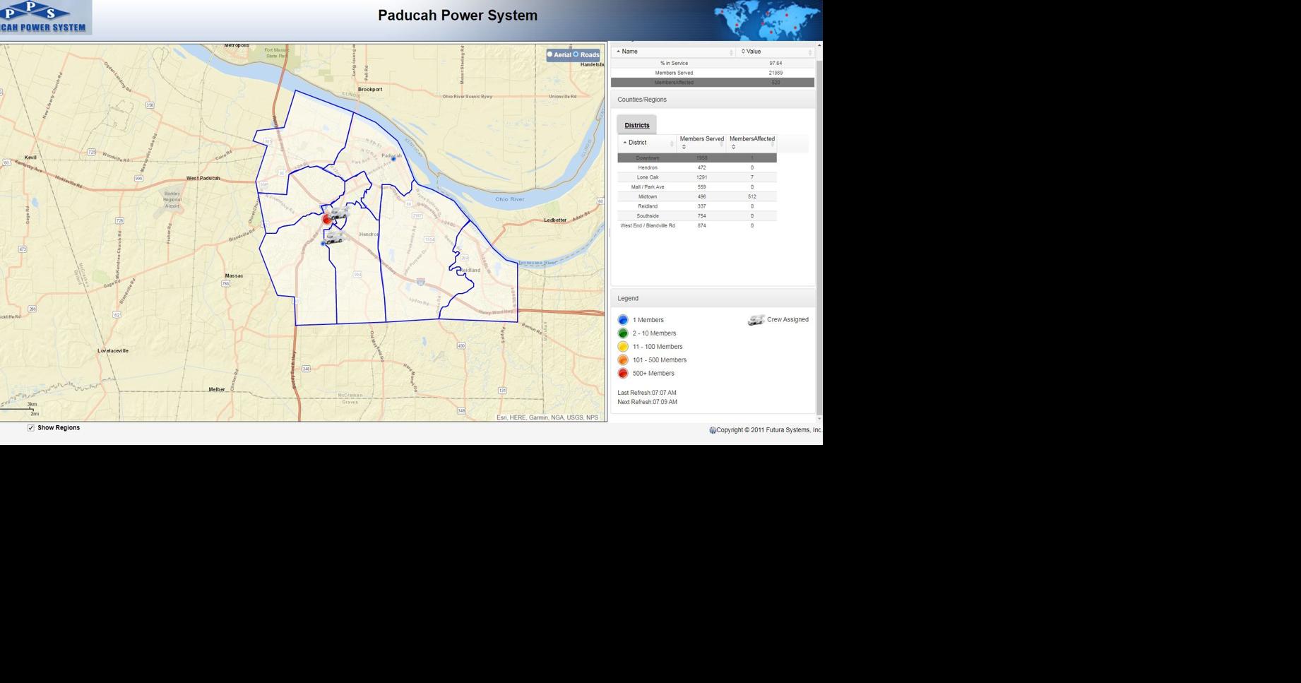Screen dimensions: 1301x683
Task: Click the Copyright Futura Systems link
Action: [x=766, y=429]
